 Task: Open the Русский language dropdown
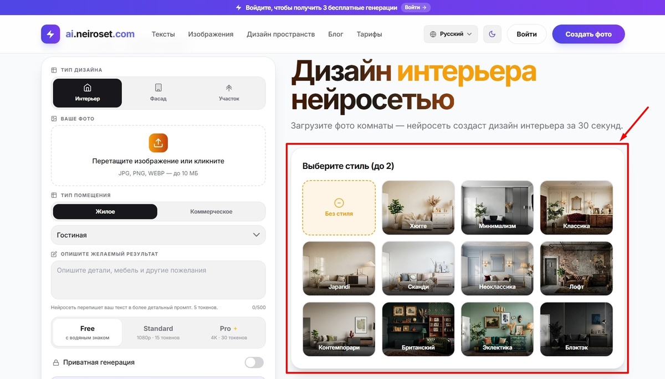(x=451, y=34)
